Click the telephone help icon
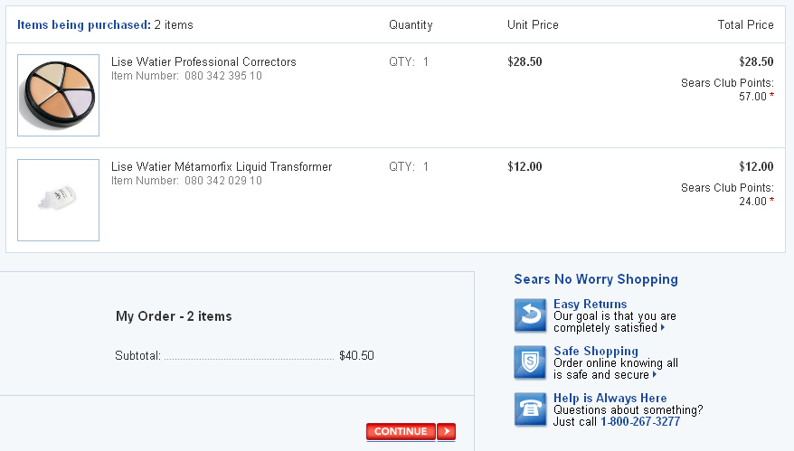 (x=530, y=409)
